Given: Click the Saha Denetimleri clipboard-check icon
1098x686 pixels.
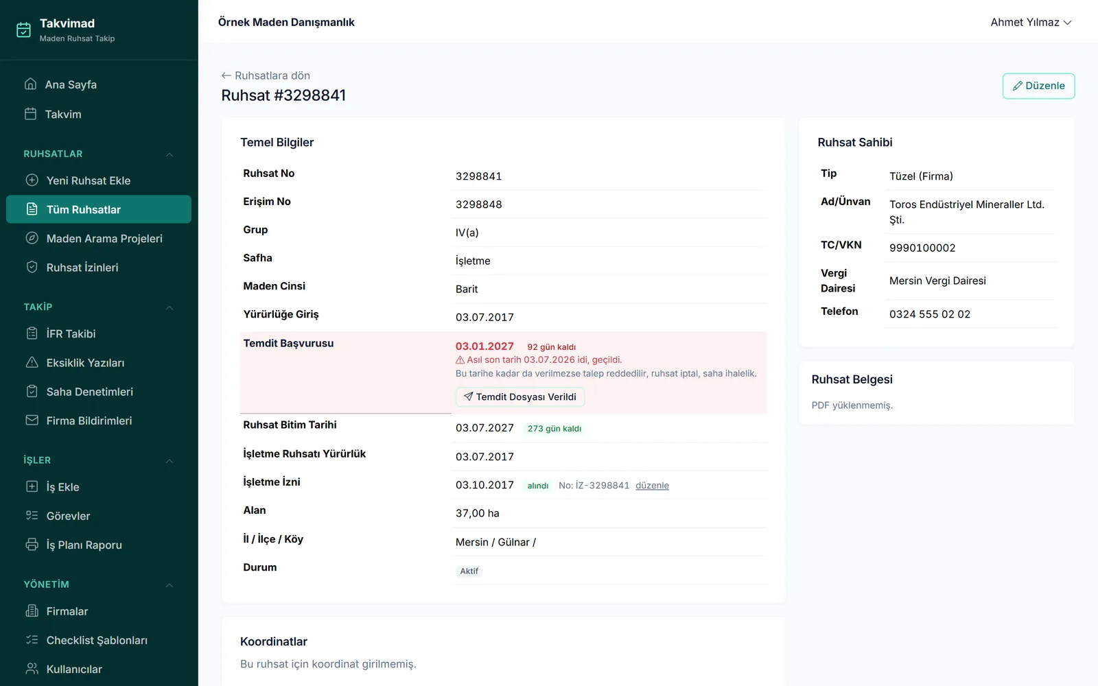Looking at the screenshot, I should (x=32, y=391).
